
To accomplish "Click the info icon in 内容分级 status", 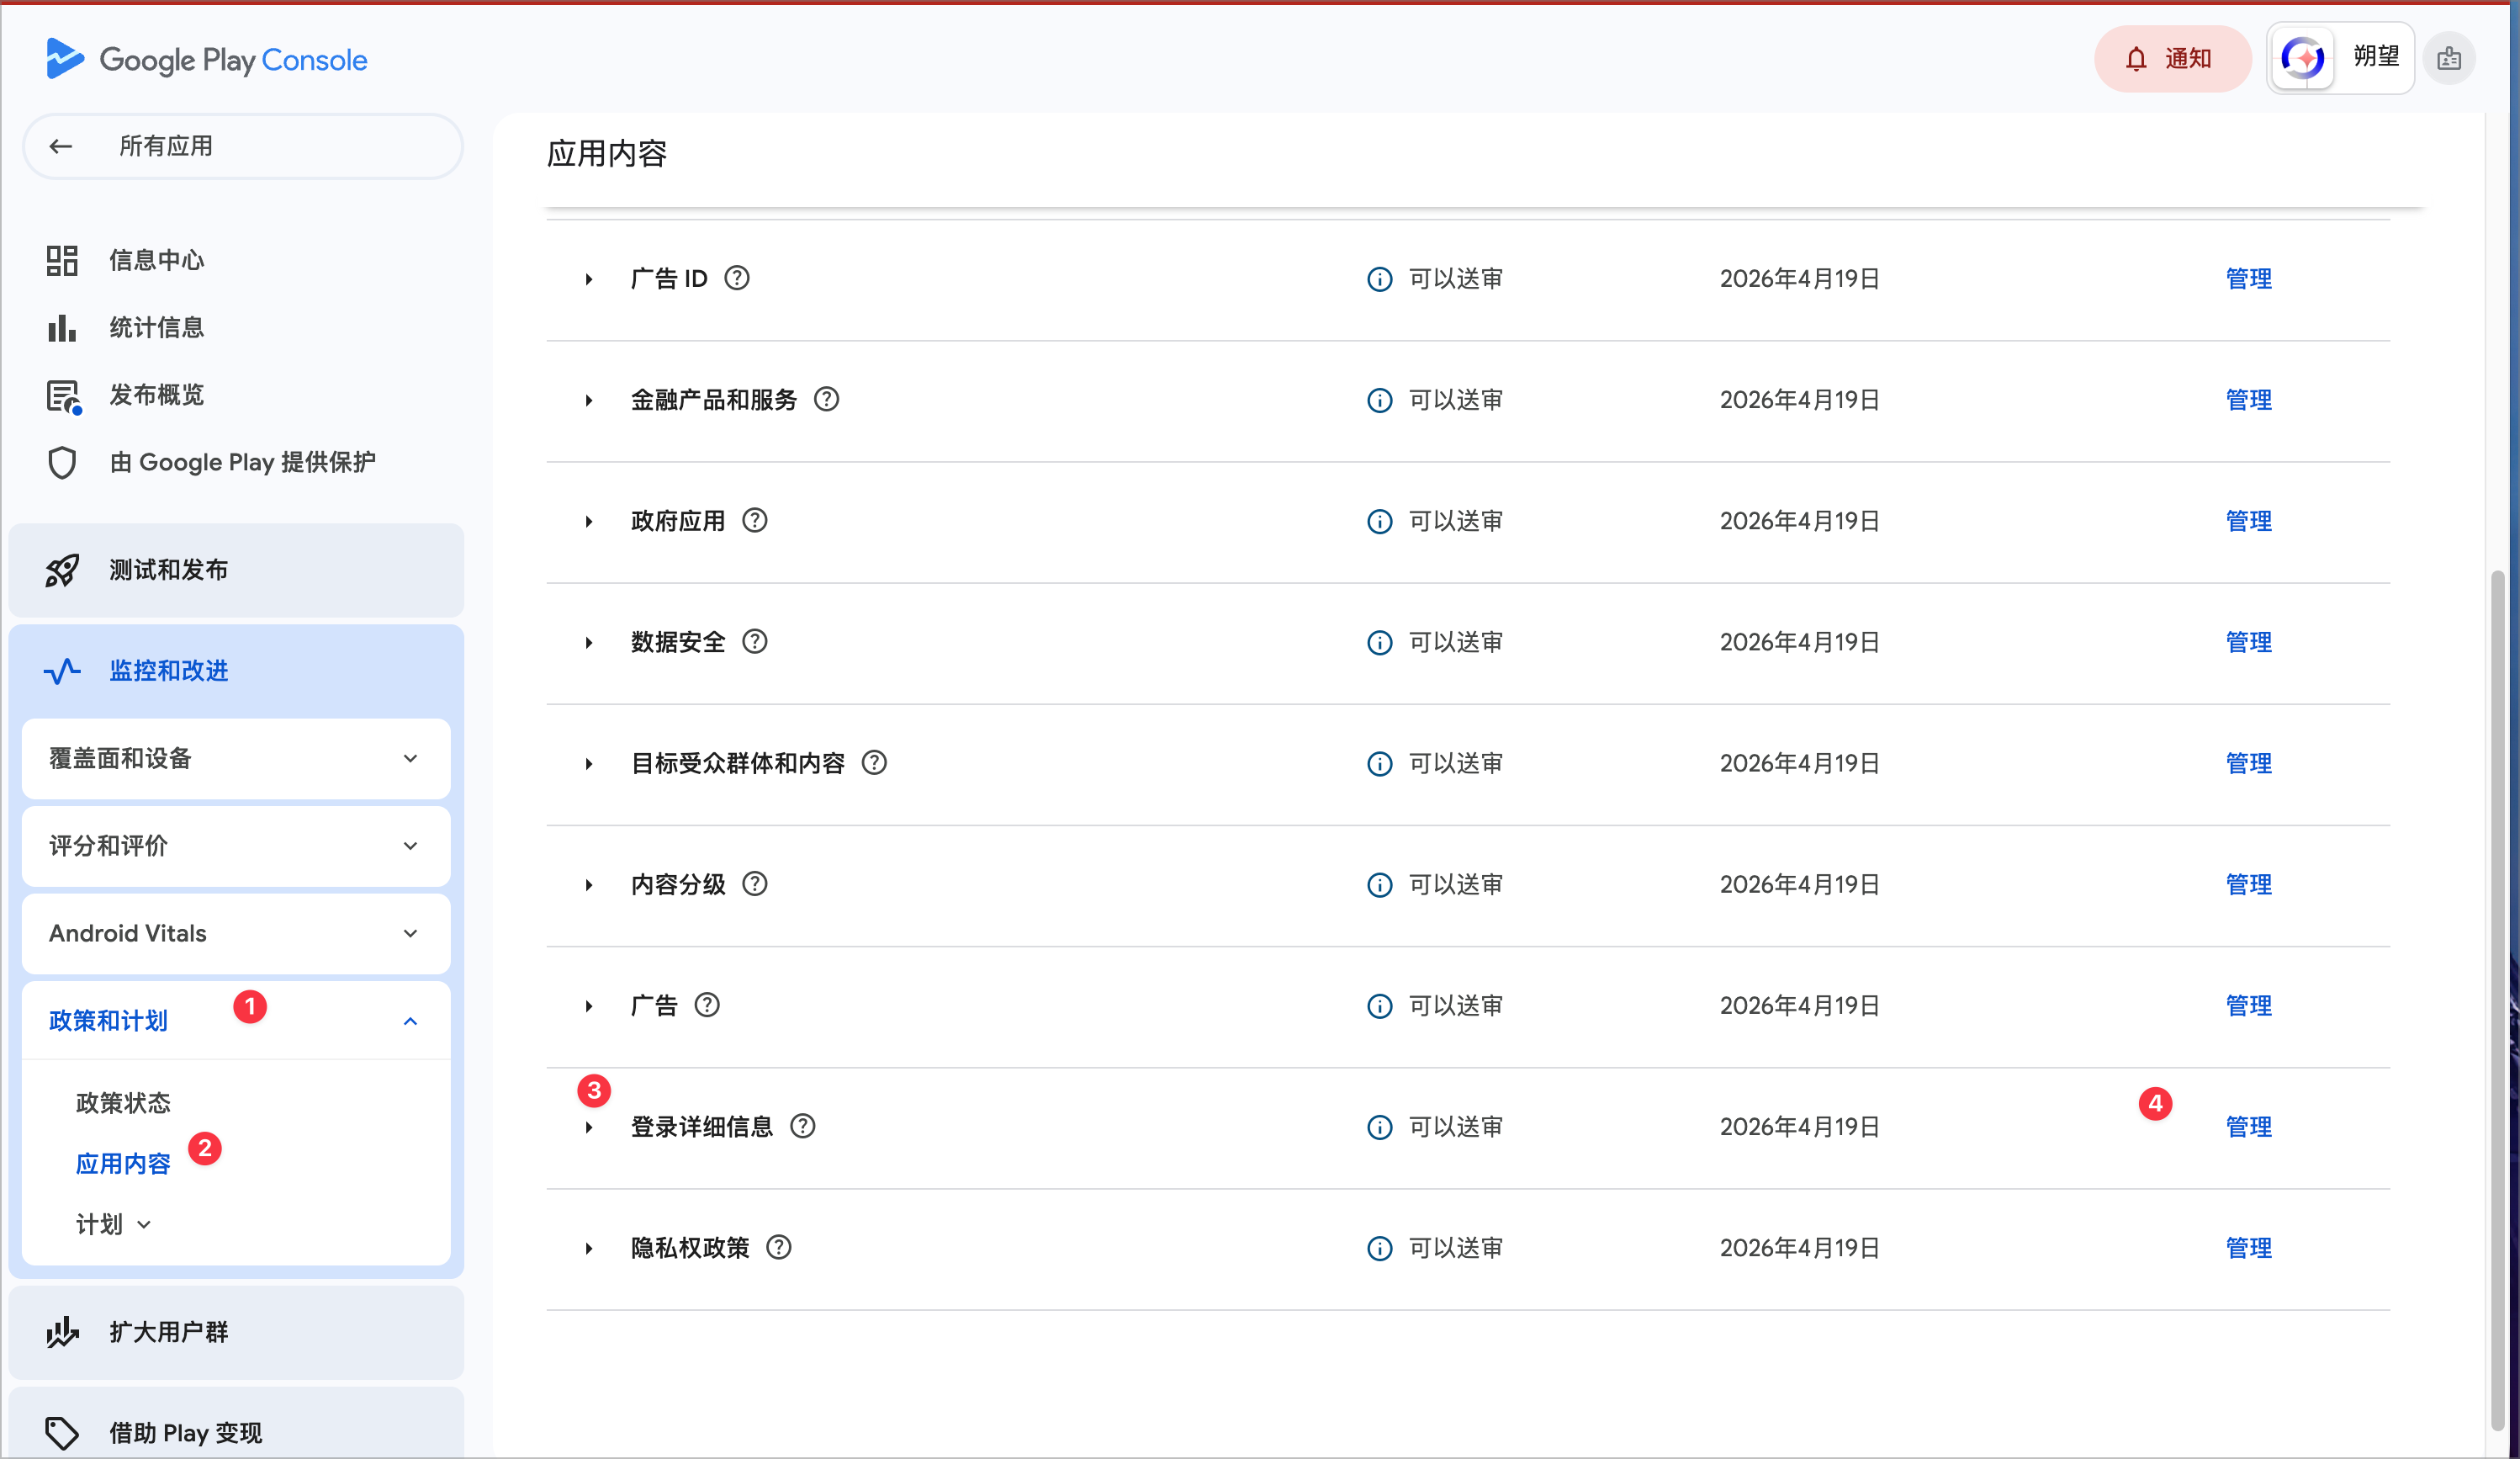I will pos(1379,885).
